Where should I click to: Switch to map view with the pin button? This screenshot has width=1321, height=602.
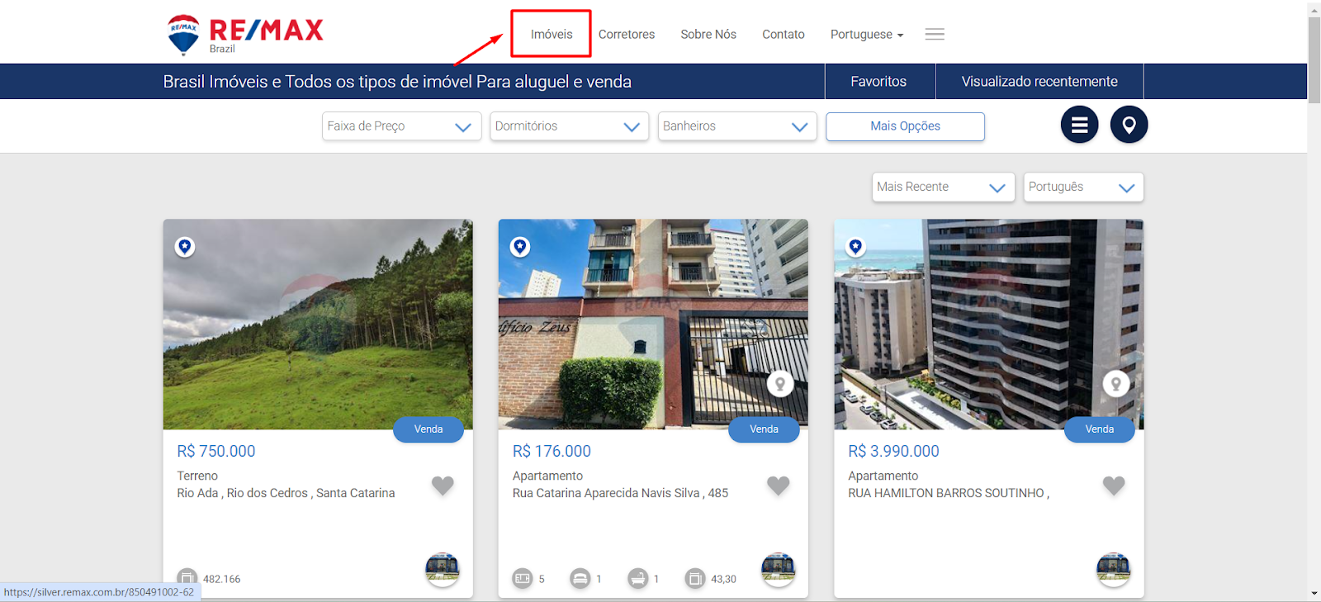pyautogui.click(x=1129, y=125)
